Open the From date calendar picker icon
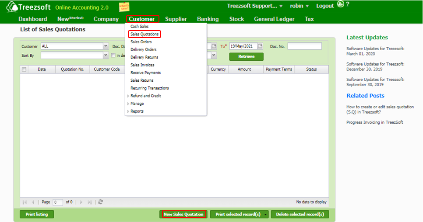This screenshot has width=423, height=222. pos(214,46)
